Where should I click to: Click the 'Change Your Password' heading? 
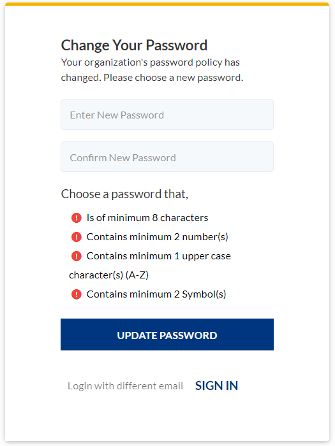[x=134, y=45]
